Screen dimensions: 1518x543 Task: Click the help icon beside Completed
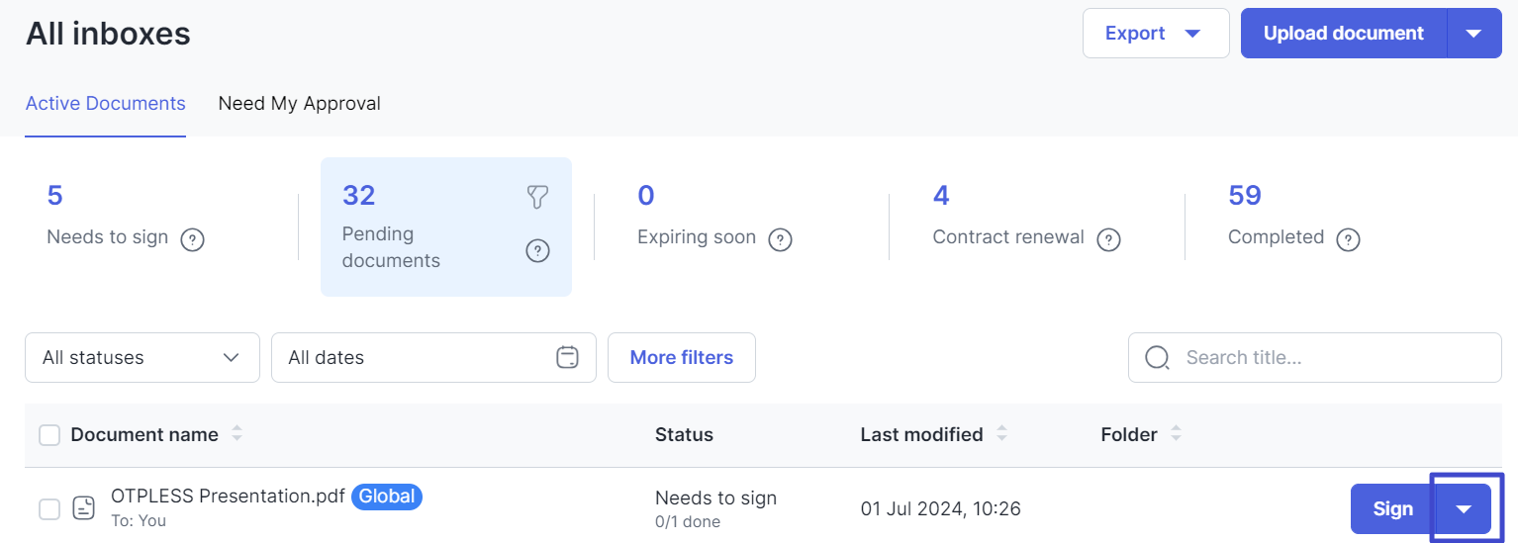[x=1349, y=239]
